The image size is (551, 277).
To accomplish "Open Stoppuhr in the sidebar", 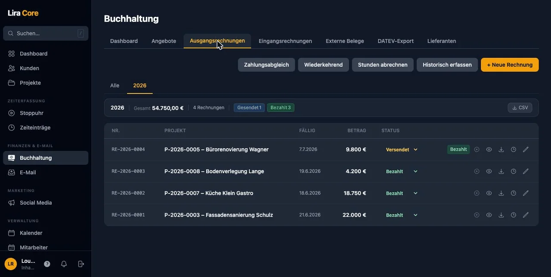I will pyautogui.click(x=46, y=113).
